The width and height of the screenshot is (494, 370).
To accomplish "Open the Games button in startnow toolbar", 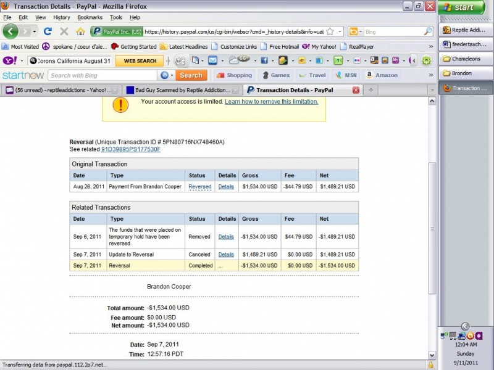I will [x=276, y=75].
